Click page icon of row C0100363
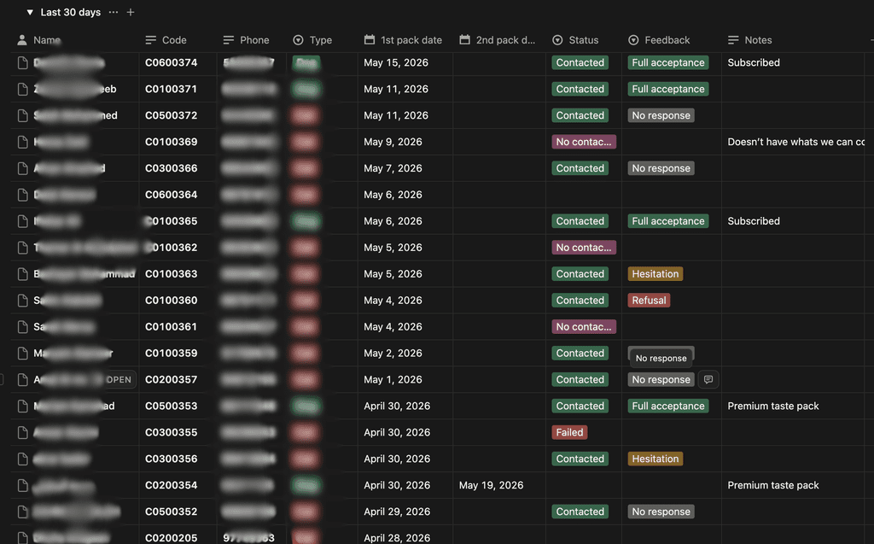This screenshot has height=544, width=874. pos(22,274)
